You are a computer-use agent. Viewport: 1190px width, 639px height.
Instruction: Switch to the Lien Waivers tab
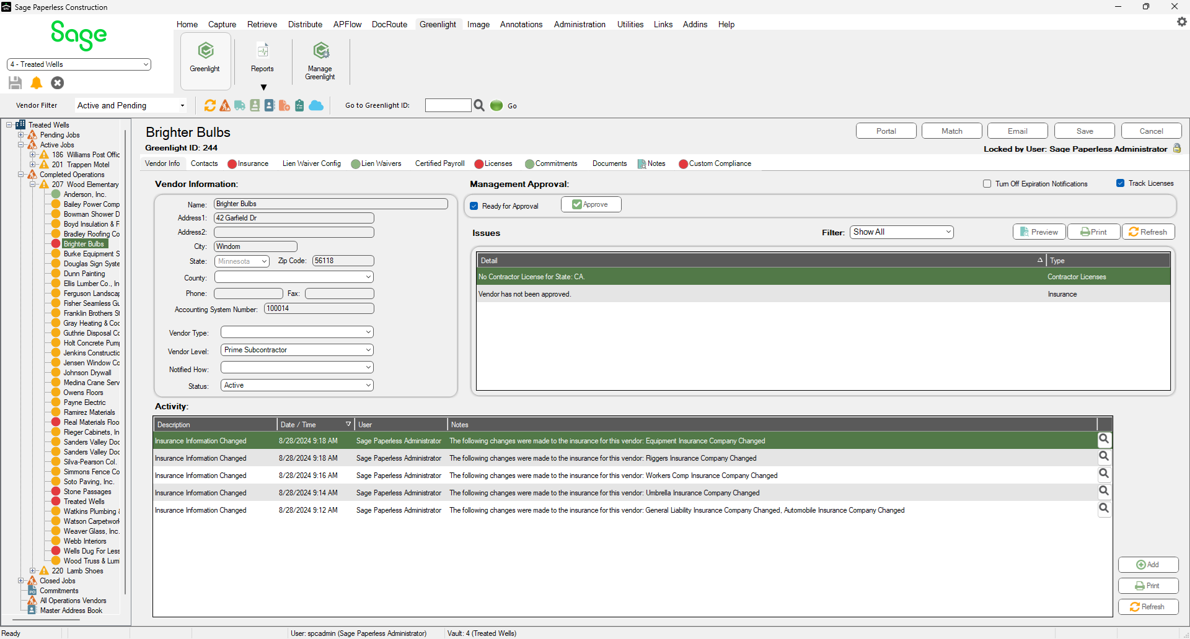pyautogui.click(x=376, y=163)
